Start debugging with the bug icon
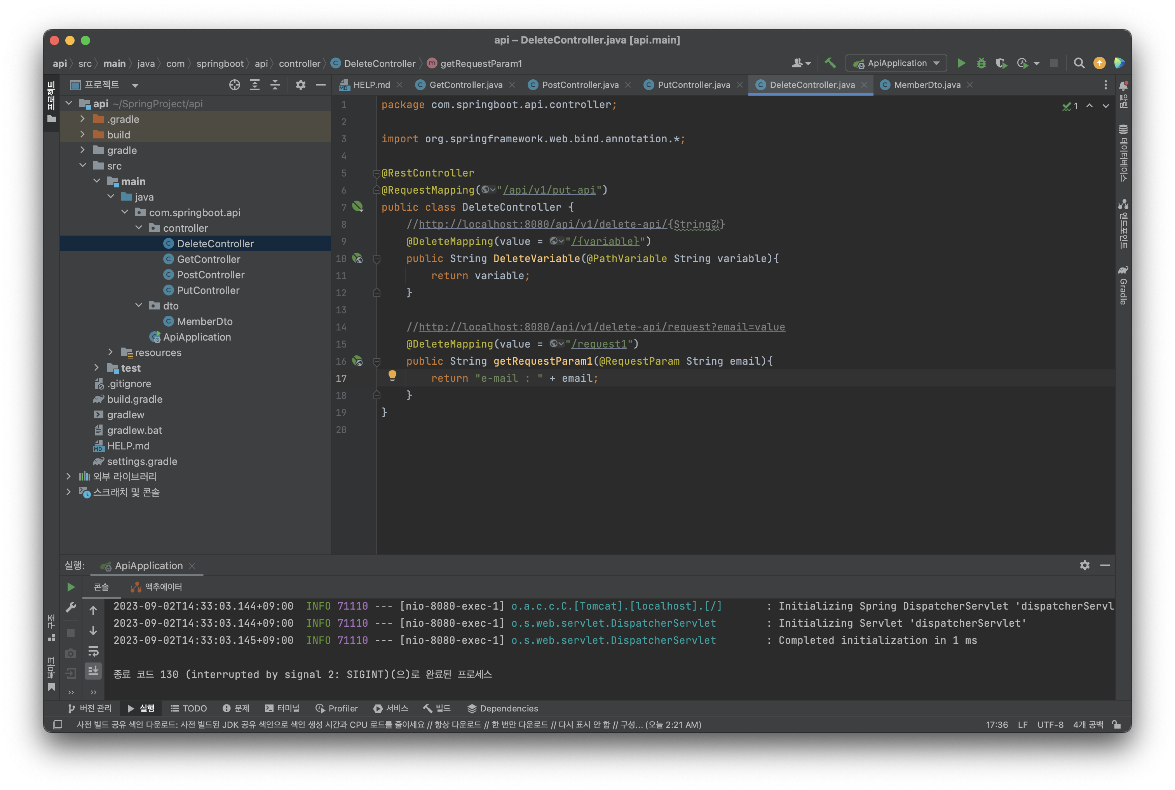The image size is (1175, 790). click(981, 63)
